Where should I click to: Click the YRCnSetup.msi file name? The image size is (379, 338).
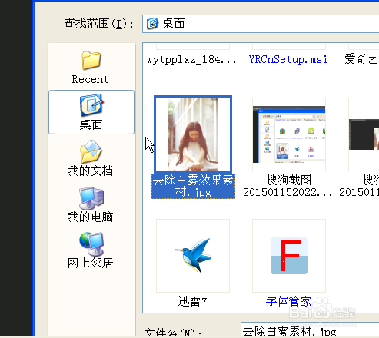pyautogui.click(x=288, y=59)
